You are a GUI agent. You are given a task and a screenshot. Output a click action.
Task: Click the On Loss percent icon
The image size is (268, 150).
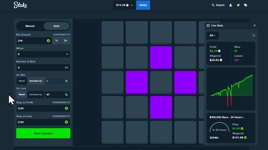point(66,95)
